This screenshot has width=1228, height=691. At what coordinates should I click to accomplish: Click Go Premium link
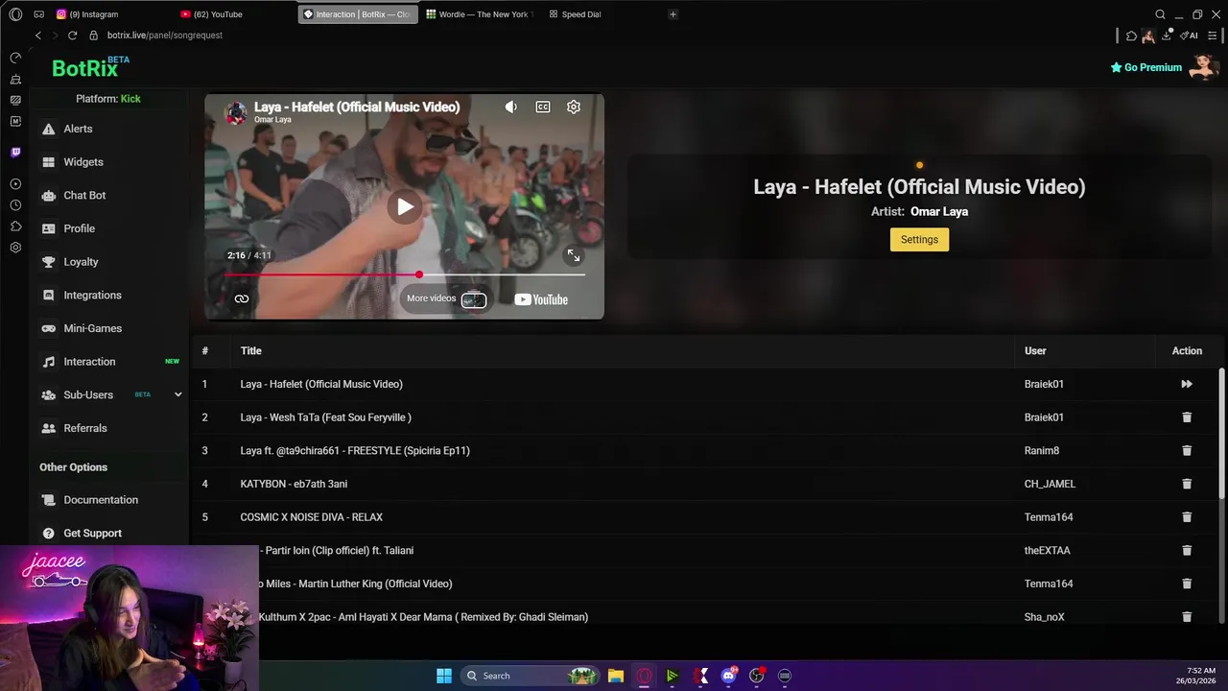1145,67
